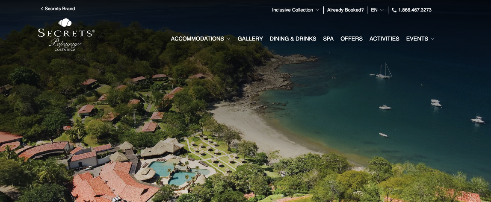Open the Inclusive Collection dropdown
The image size is (491, 202).
[295, 10]
